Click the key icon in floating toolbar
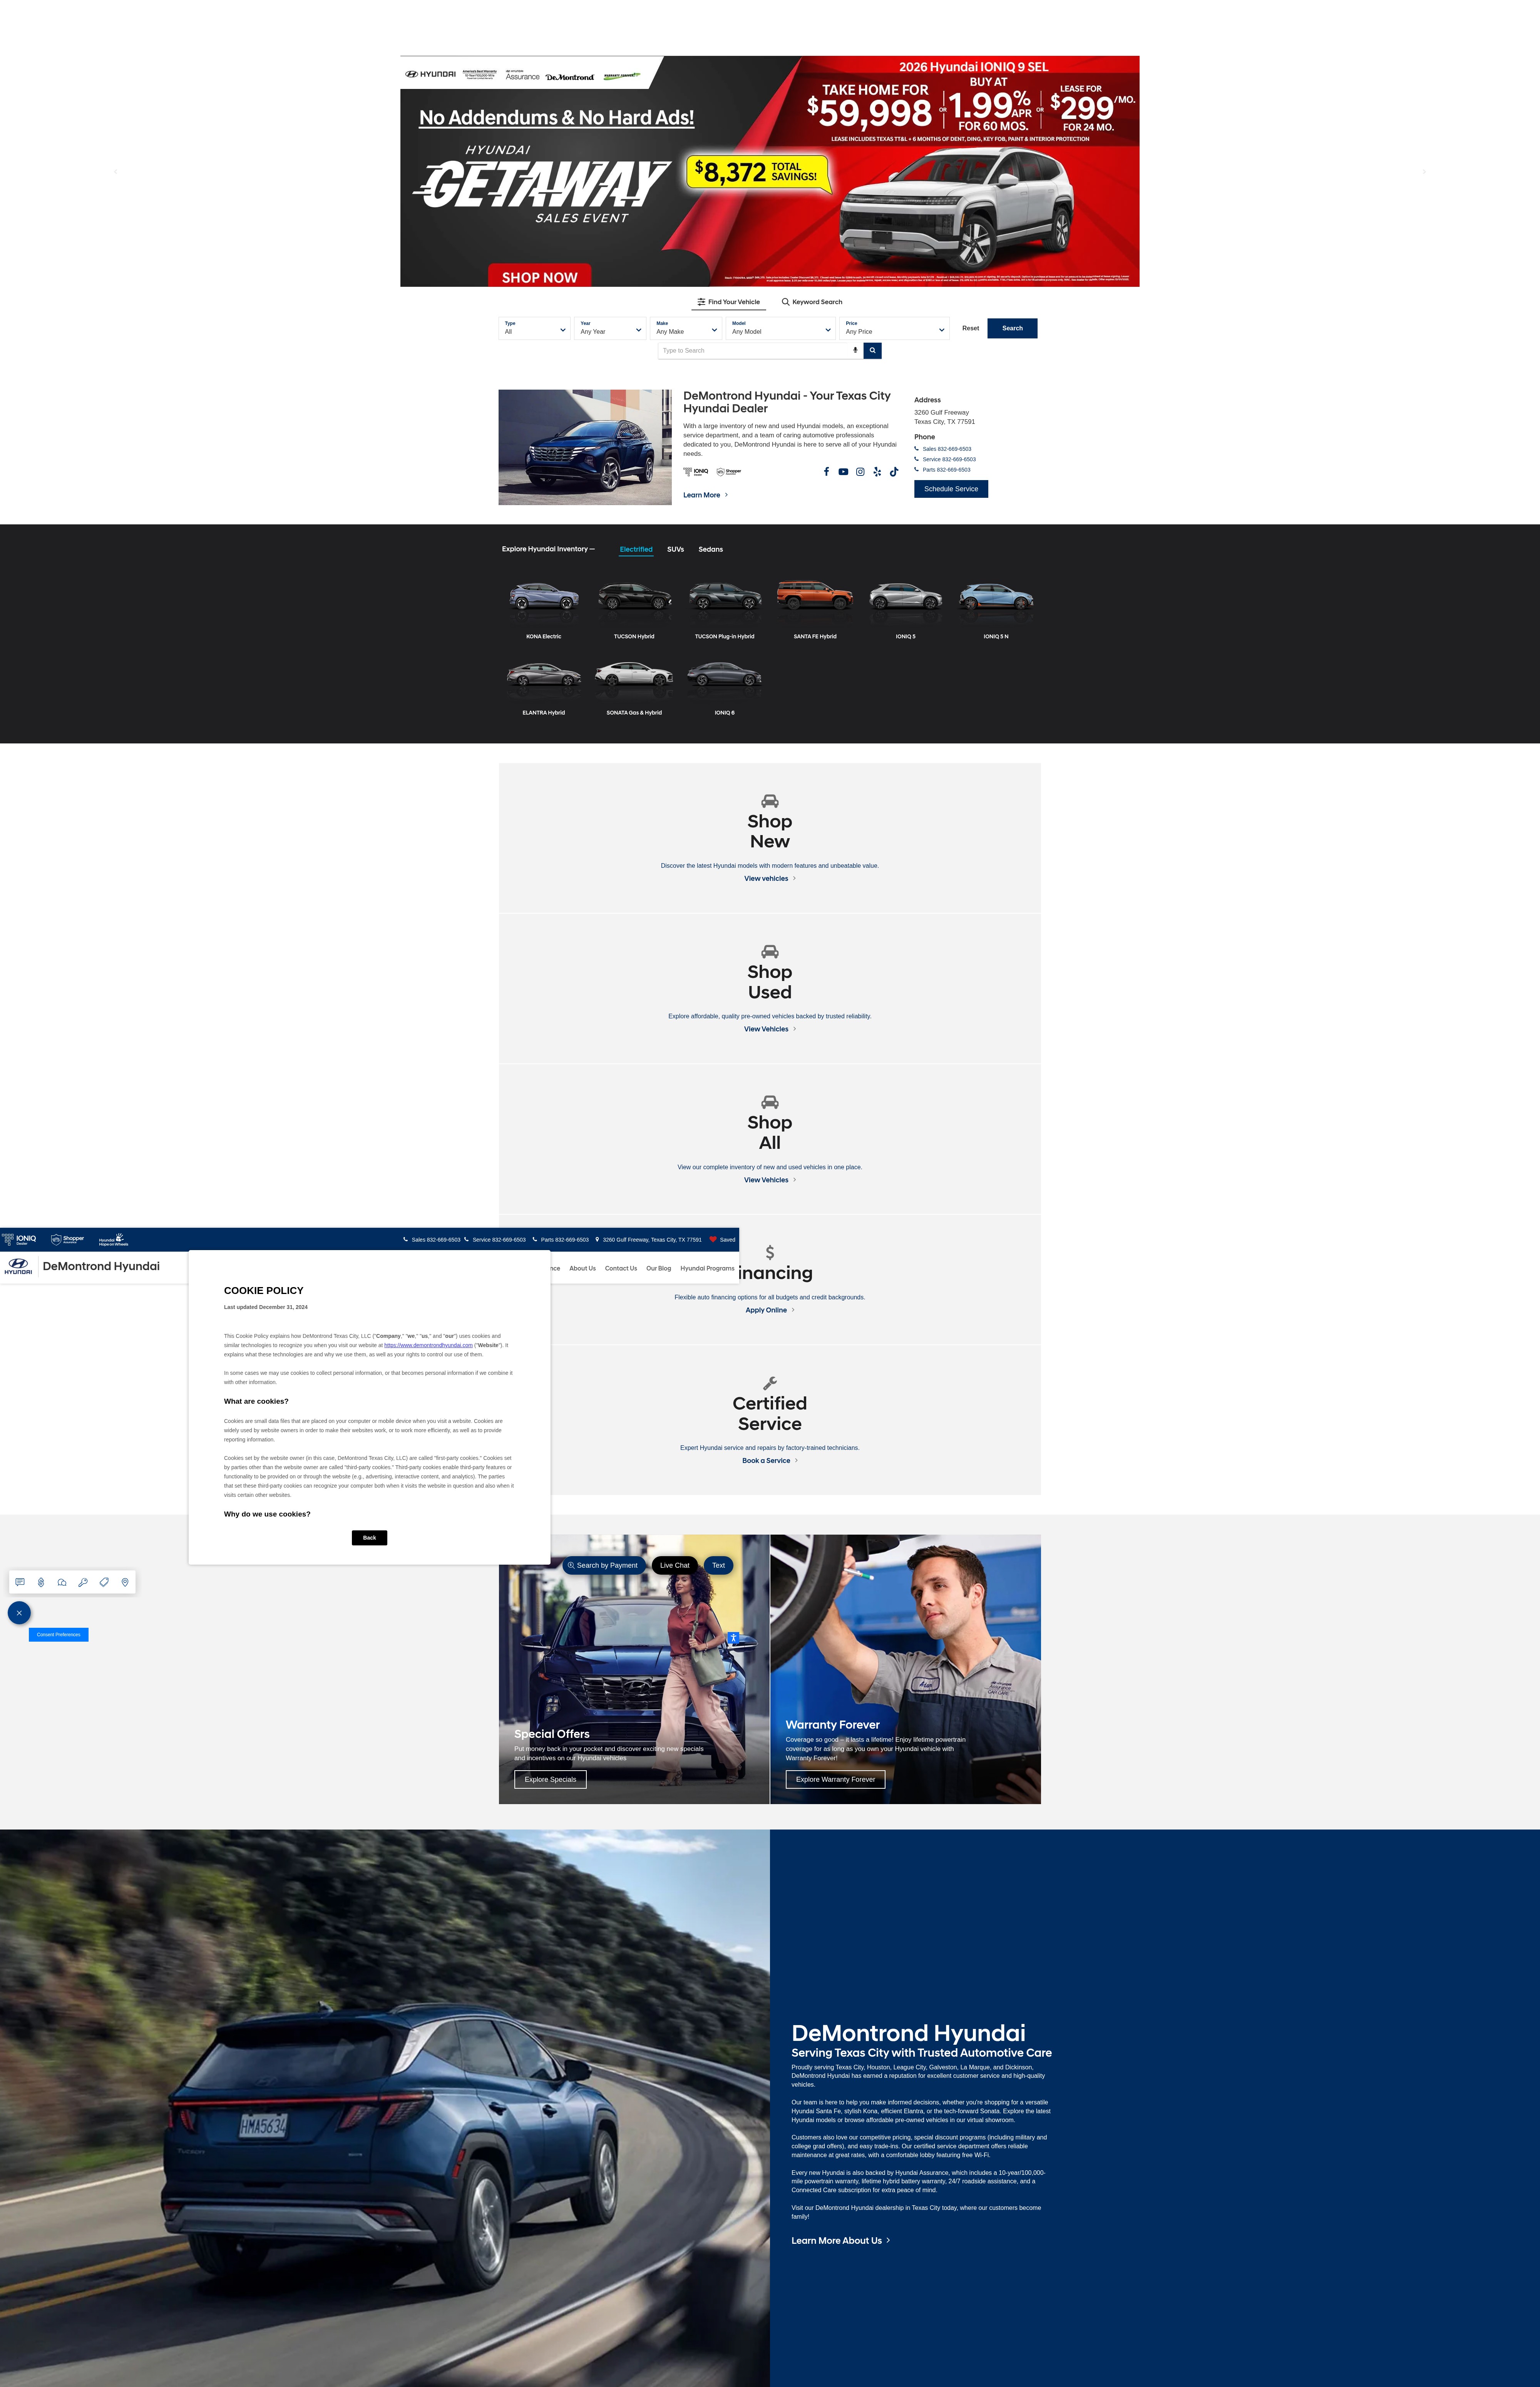 tap(83, 1582)
